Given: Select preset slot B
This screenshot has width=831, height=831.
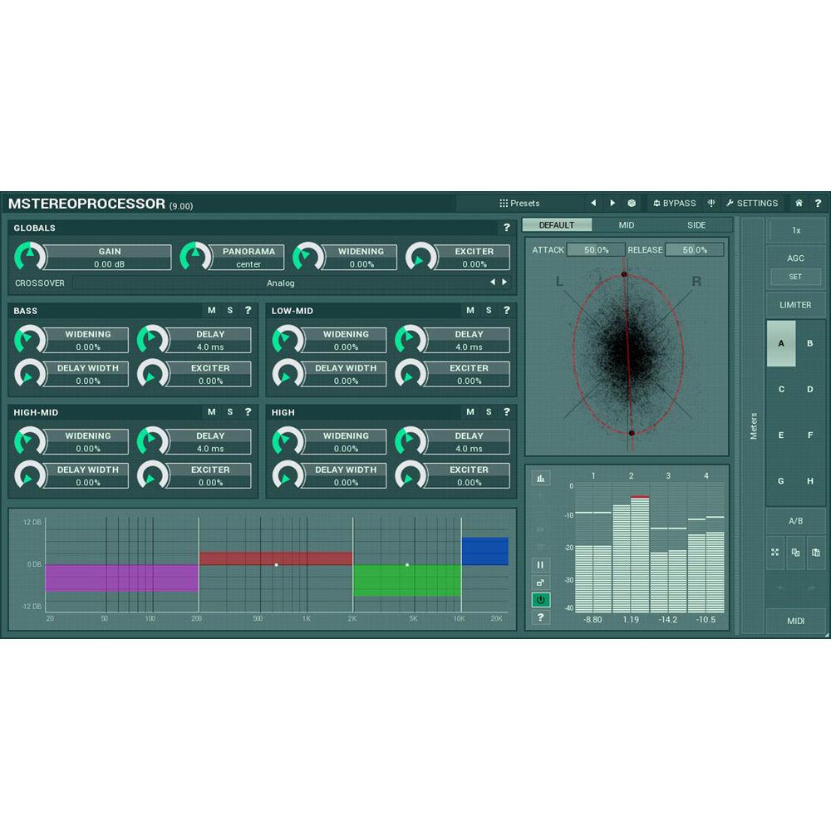Looking at the screenshot, I should point(809,343).
